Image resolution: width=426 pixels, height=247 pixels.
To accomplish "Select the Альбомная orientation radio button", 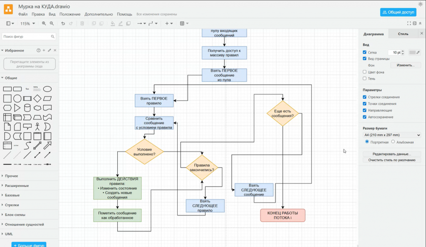I will (393, 142).
